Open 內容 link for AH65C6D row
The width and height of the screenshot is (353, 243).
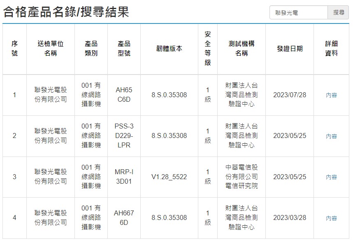331,95
